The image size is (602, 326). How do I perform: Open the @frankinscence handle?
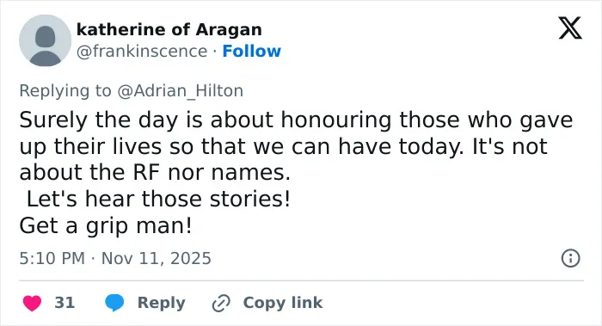coord(142,51)
